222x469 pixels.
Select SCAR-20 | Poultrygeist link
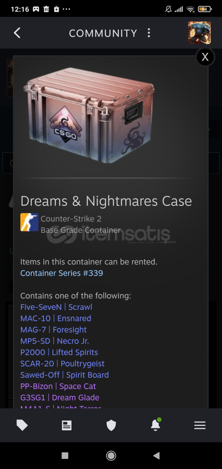pos(62,364)
